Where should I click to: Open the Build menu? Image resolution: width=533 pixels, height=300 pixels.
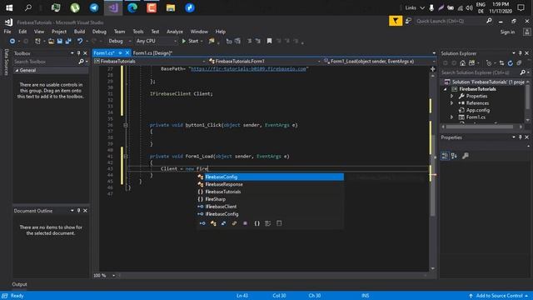(x=79, y=32)
